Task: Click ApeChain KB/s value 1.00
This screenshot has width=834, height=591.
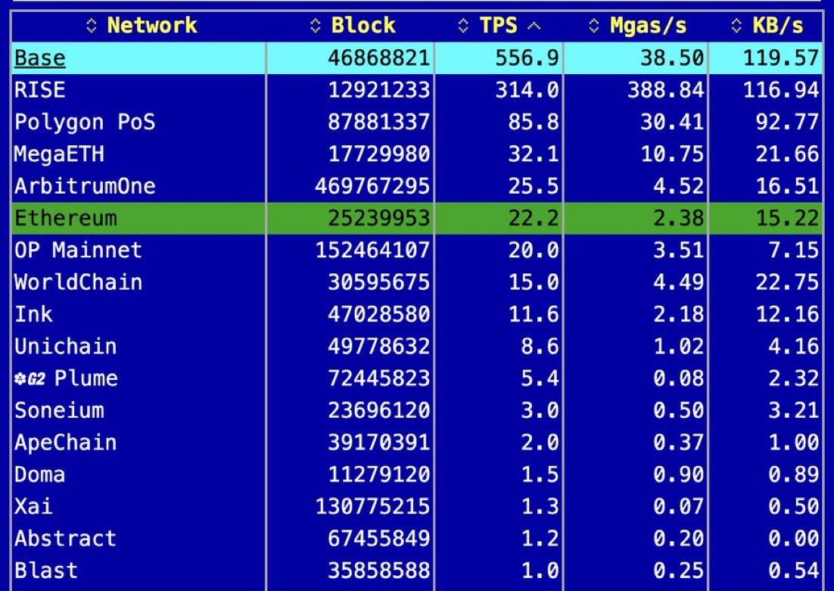Action: point(794,442)
